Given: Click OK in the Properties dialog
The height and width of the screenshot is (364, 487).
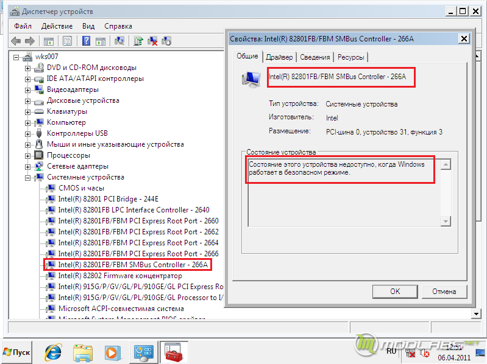Looking at the screenshot, I should [395, 292].
